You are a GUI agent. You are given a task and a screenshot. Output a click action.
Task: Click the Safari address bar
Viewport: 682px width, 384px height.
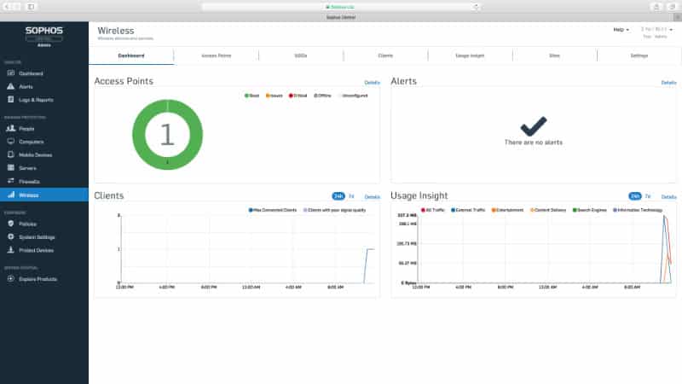coord(341,6)
